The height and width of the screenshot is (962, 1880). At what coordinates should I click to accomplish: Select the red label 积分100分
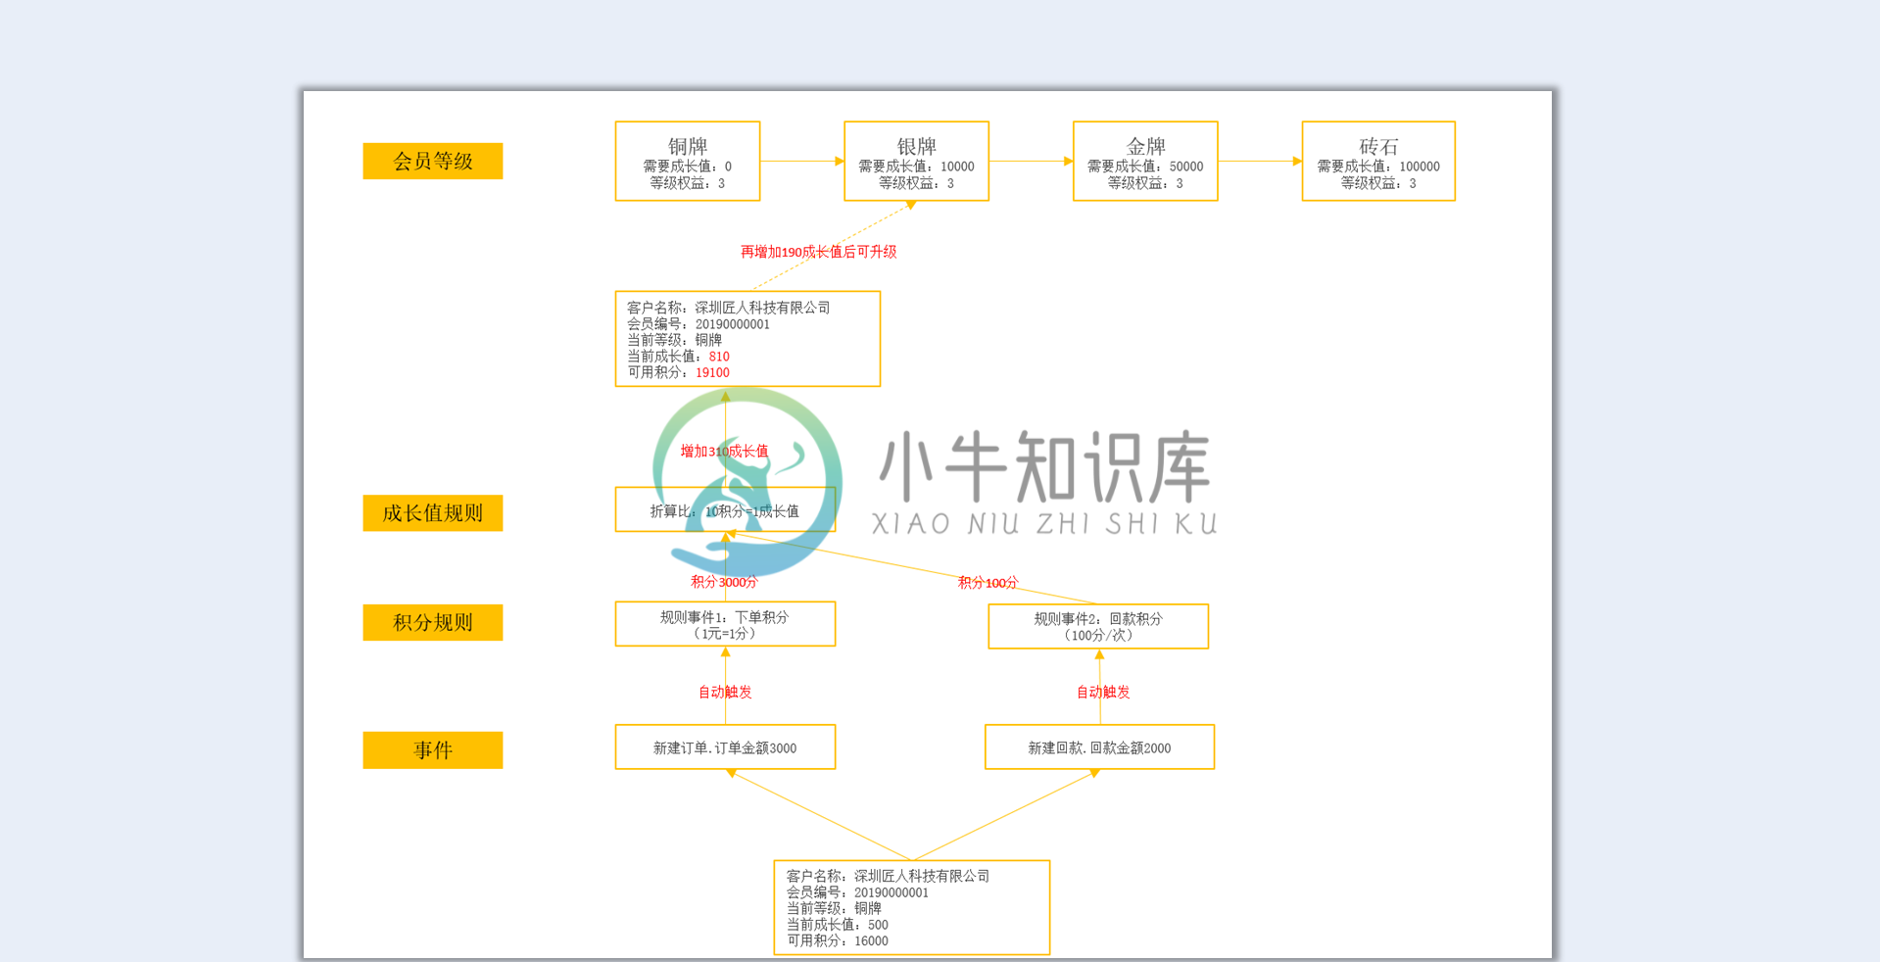(x=988, y=583)
